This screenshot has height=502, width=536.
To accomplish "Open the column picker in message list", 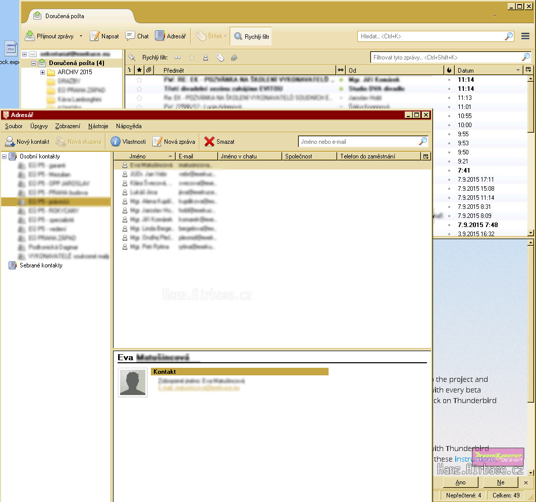I will pos(528,70).
